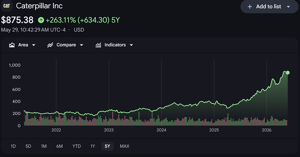Click the Compare lines icon
300x157 pixels.
tap(50, 45)
